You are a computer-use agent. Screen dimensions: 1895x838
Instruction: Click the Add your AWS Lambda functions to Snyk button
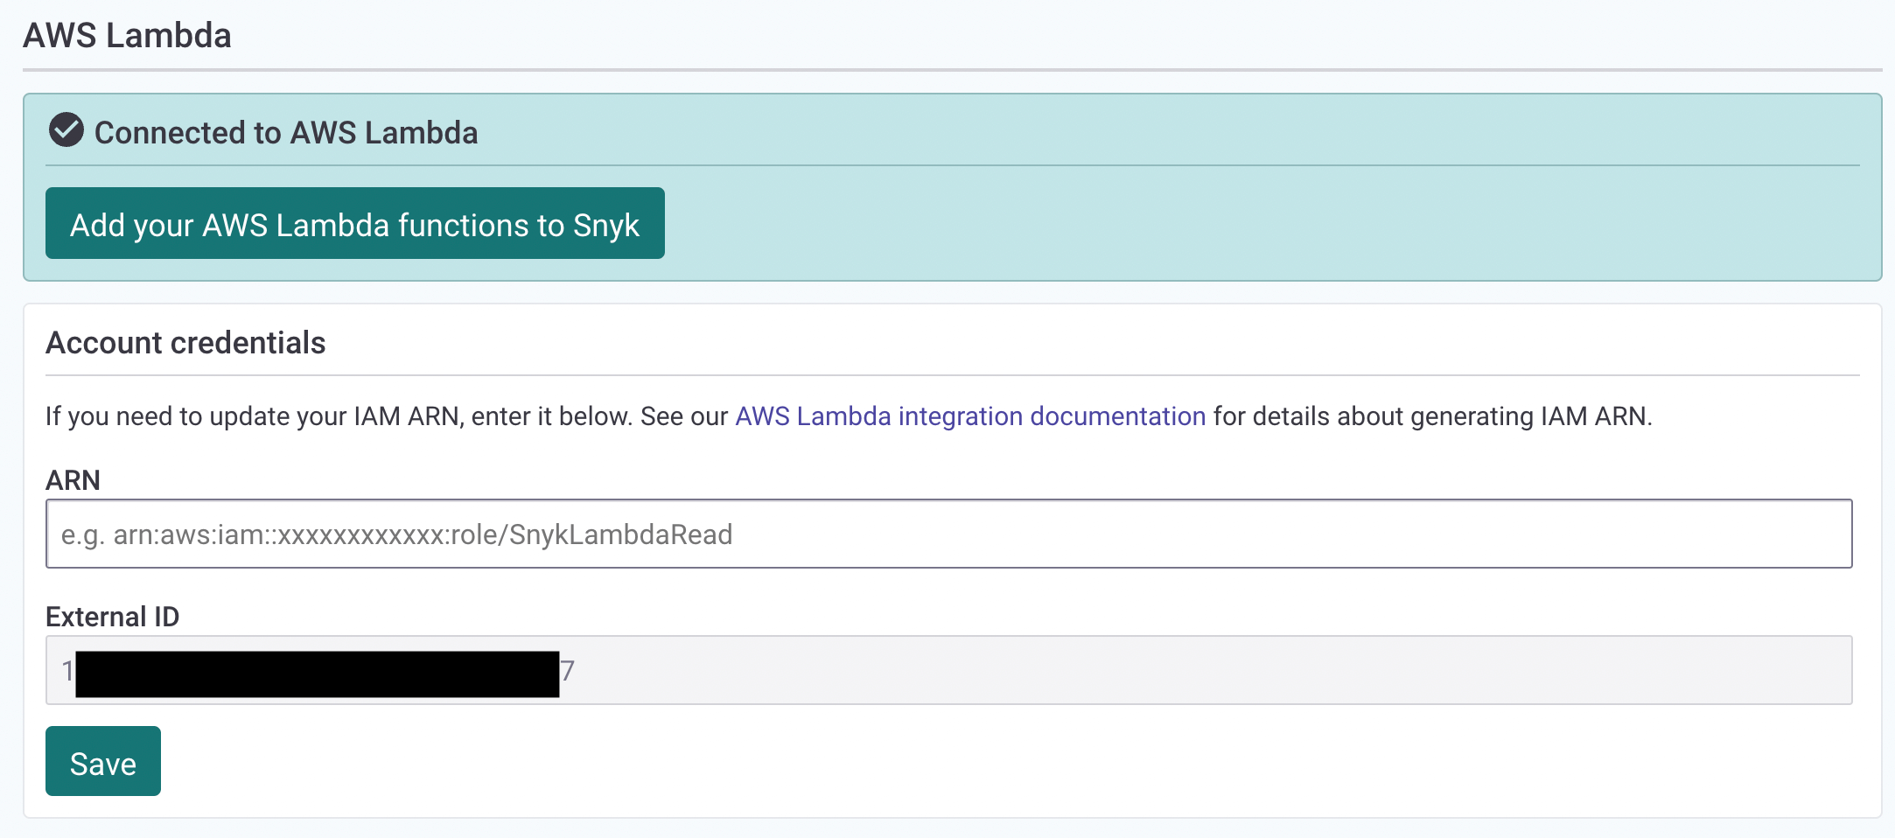(x=354, y=223)
